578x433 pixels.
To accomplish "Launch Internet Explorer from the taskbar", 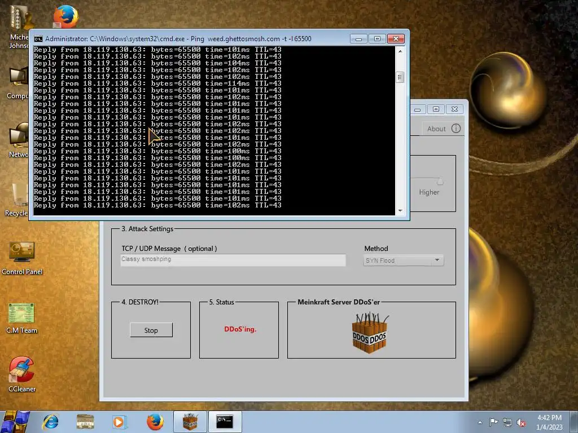I will tap(50, 422).
